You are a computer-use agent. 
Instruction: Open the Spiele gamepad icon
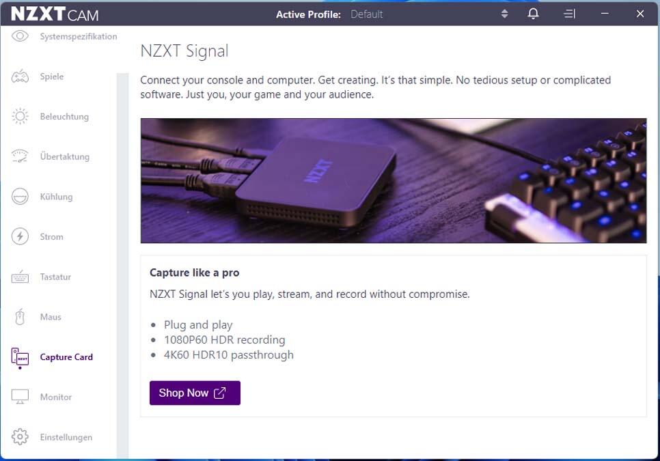(x=20, y=76)
